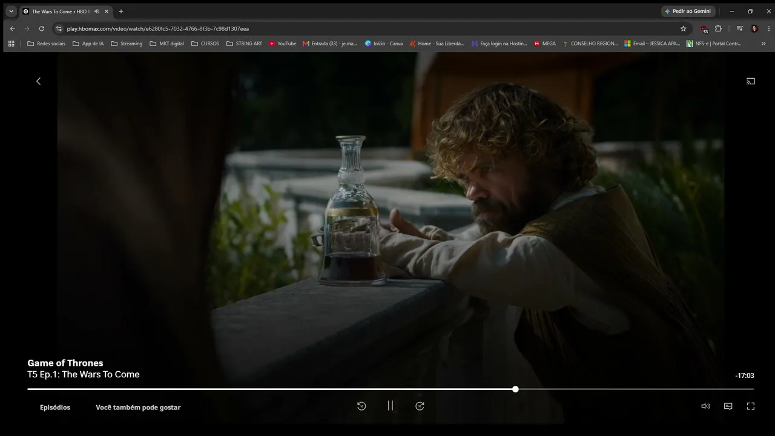Image resolution: width=775 pixels, height=436 pixels.
Task: Select The Wars To Come browser tab
Action: [x=66, y=12]
